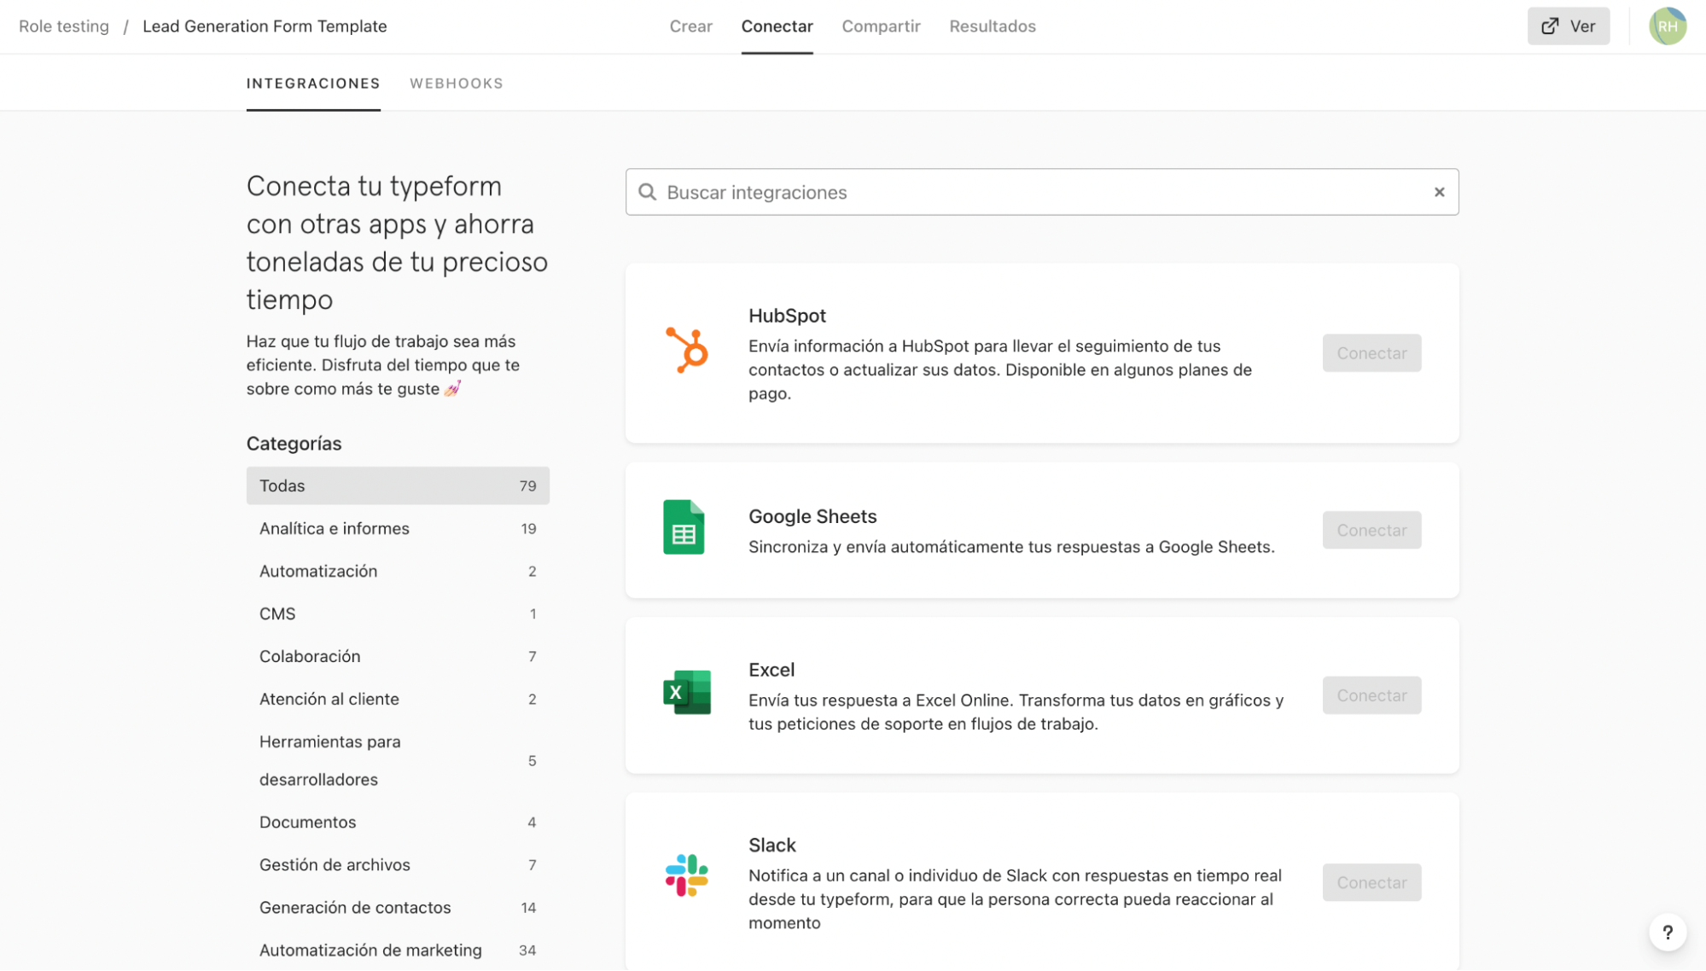
Task: Choose the Colaboración category
Action: pos(398,657)
